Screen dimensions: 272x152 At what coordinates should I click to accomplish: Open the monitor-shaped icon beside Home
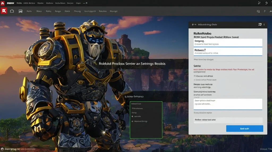pyautogui.click(x=20, y=11)
